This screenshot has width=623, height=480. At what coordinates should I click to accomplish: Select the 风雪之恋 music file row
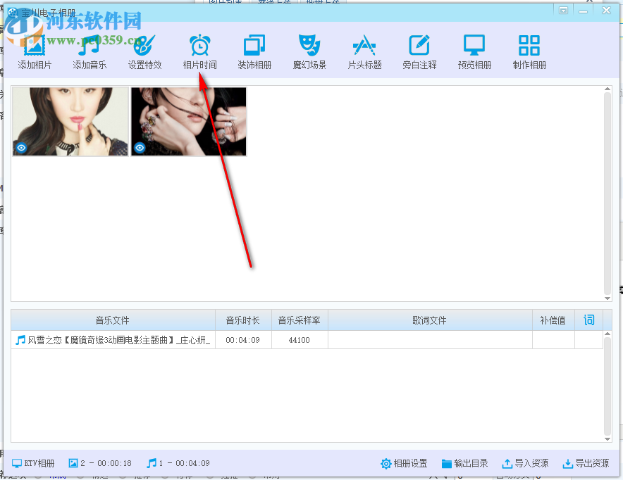[307, 340]
